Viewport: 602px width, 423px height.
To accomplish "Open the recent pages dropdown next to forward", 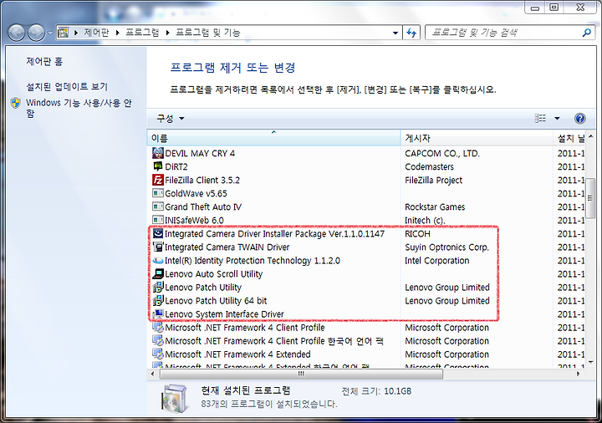I will click(x=50, y=33).
